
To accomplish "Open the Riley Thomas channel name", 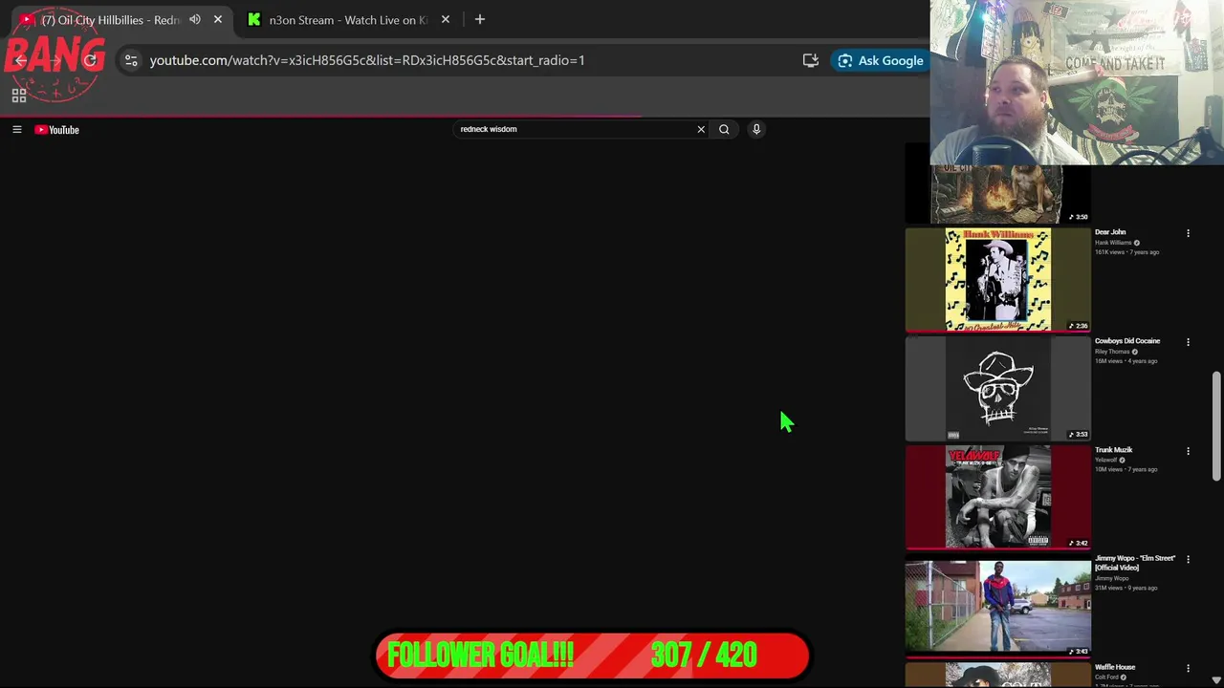I will 1112,352.
